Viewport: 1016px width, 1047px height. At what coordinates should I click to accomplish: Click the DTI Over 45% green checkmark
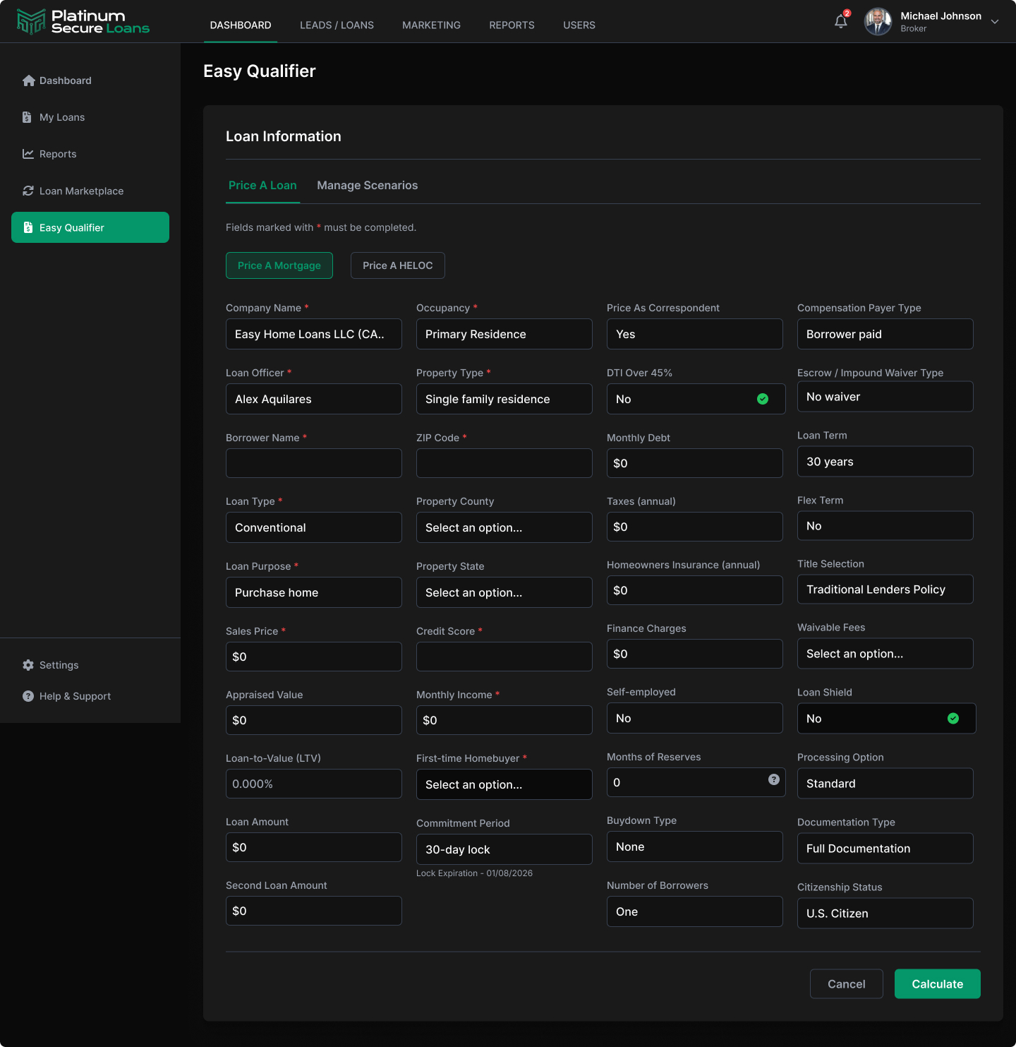pos(763,399)
